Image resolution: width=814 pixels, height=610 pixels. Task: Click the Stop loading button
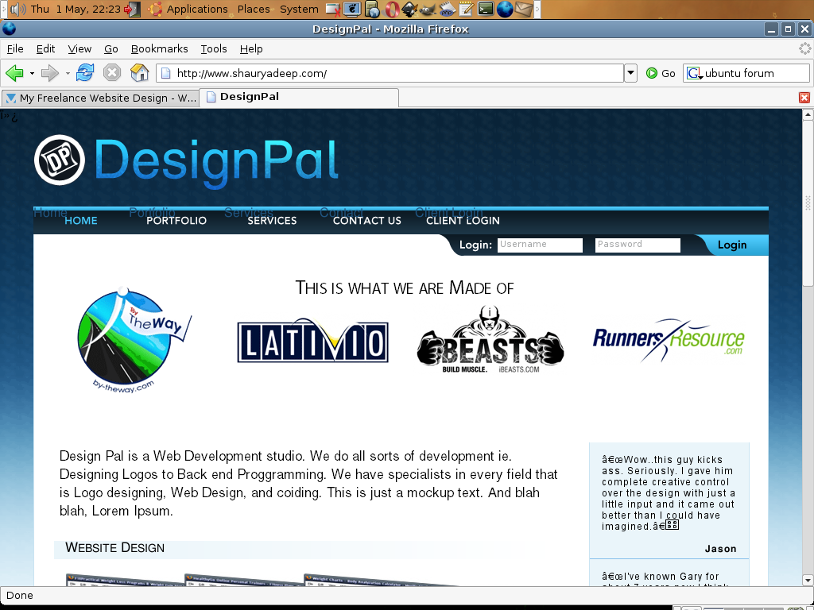click(111, 72)
